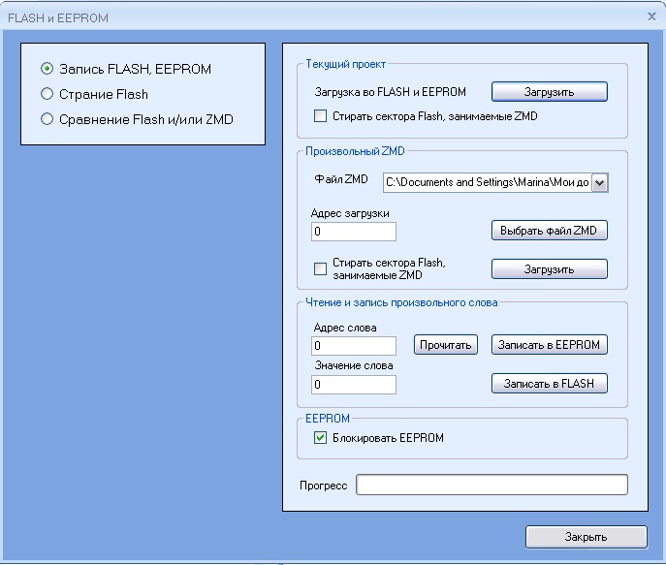
Task: Enable 'Стирать сектора Flash' under Текущий проект
Action: 321,116
